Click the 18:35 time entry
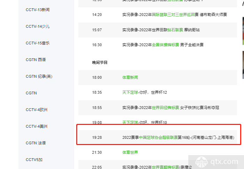244x169 pixels. pos(97,93)
